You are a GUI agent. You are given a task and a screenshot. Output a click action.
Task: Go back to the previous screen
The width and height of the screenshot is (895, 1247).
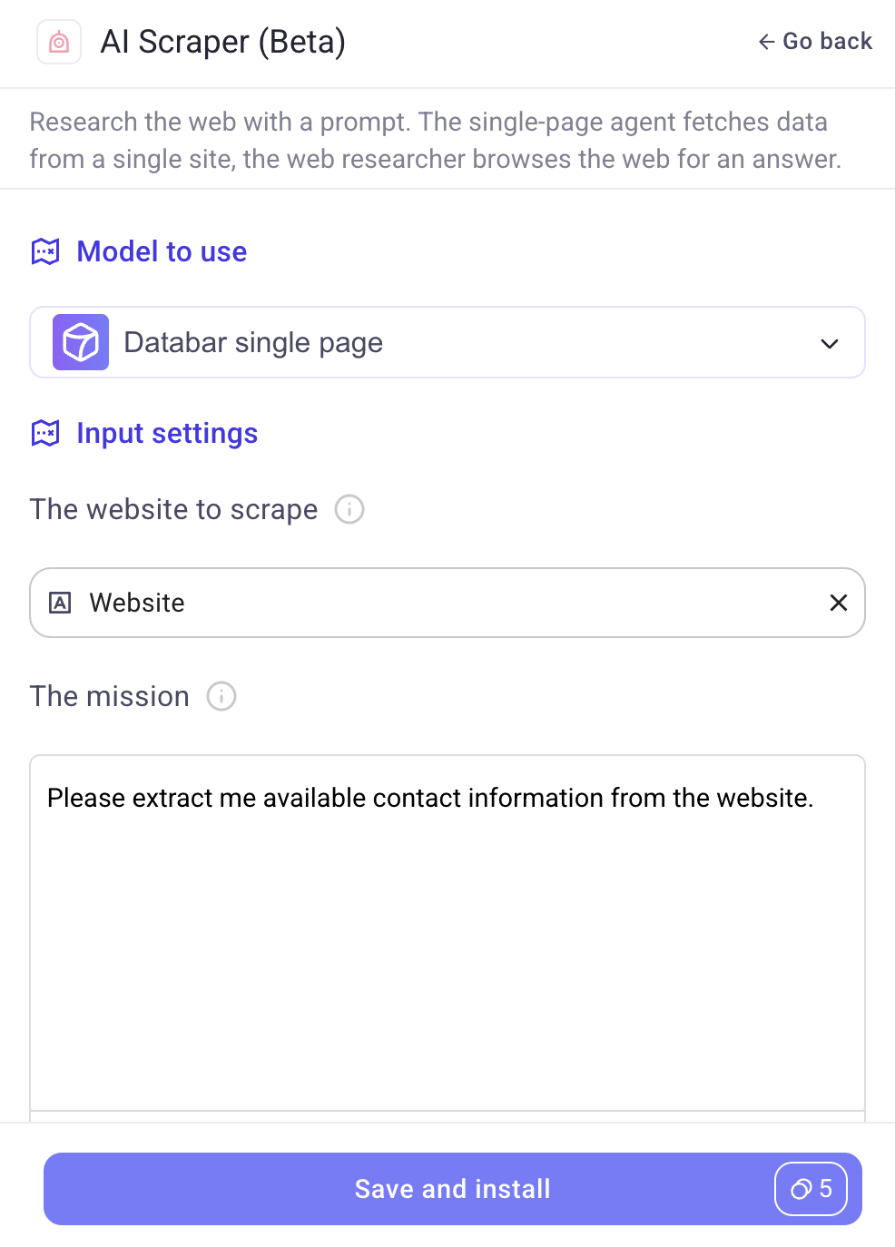click(815, 42)
